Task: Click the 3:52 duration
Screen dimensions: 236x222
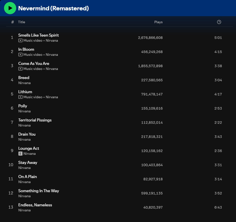Action: pos(218,193)
